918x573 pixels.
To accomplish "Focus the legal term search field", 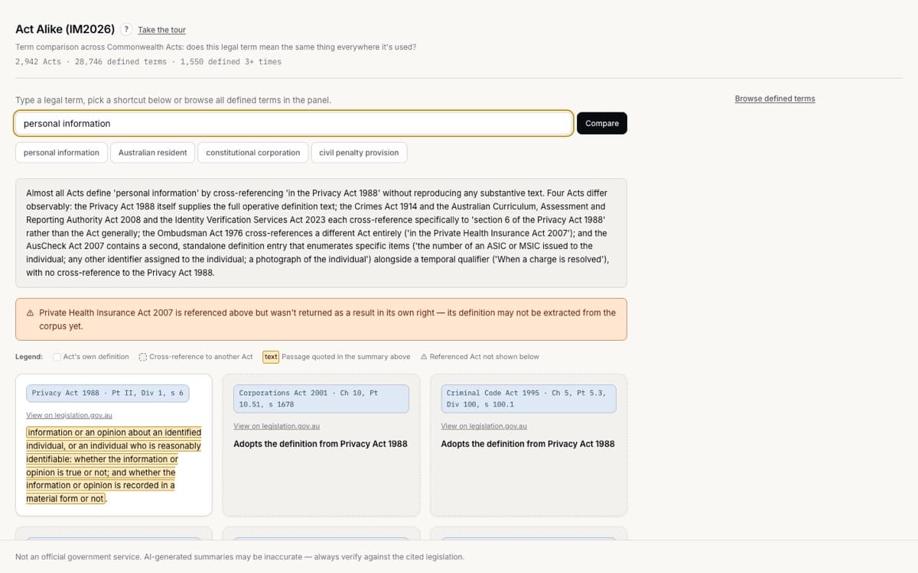I will [x=294, y=123].
